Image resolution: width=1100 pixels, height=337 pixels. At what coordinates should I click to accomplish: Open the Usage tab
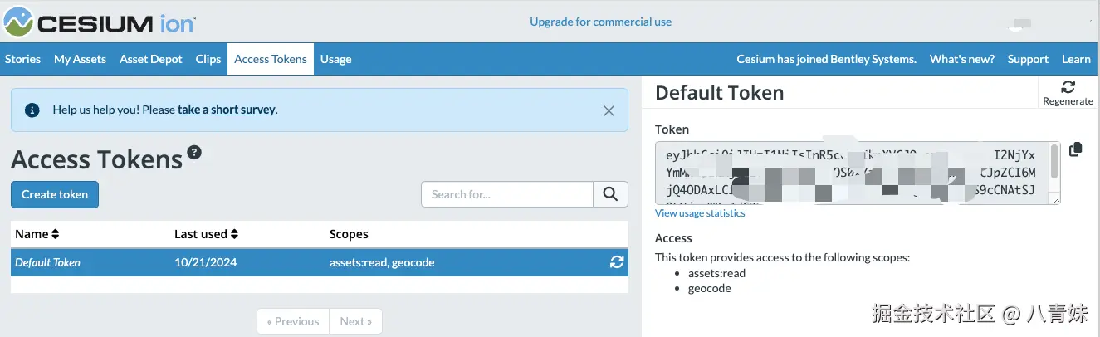[335, 59]
